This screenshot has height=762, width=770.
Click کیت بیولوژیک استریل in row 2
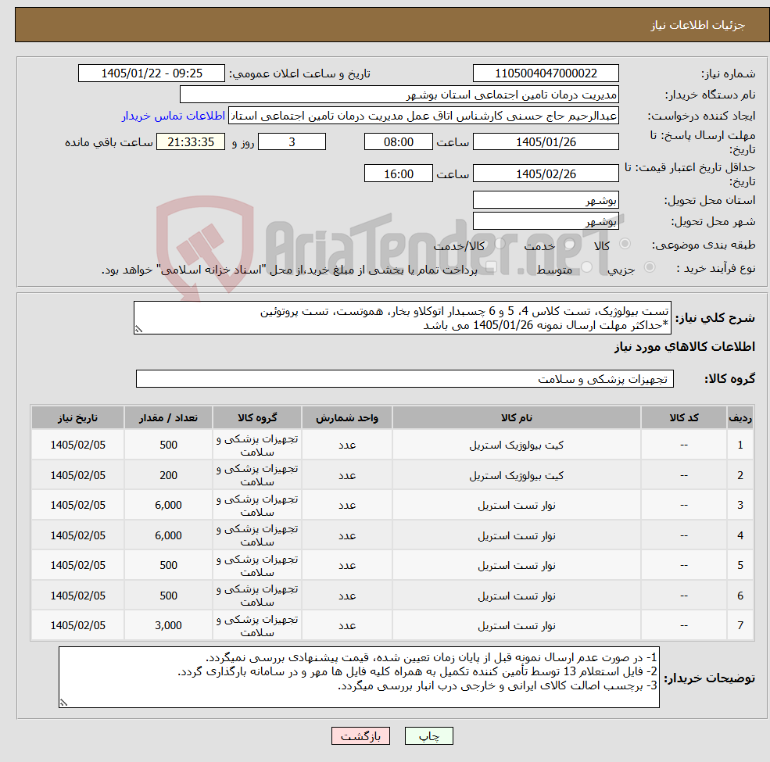(516, 475)
